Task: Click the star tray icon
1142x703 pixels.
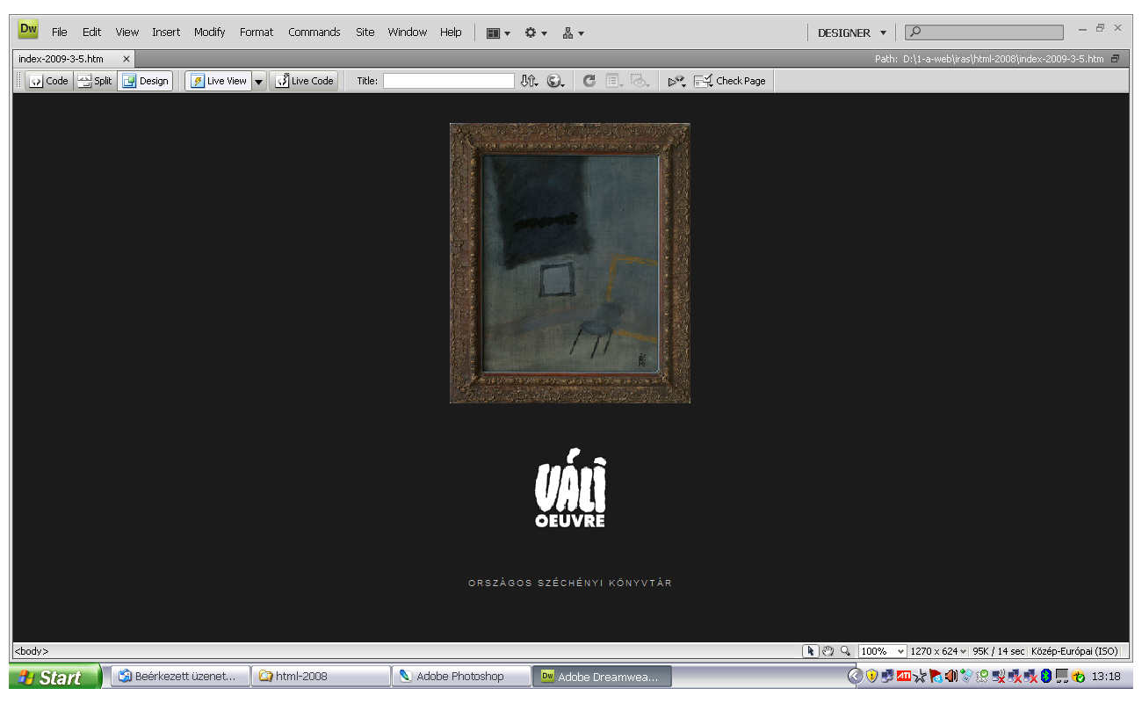Action: coord(920,676)
